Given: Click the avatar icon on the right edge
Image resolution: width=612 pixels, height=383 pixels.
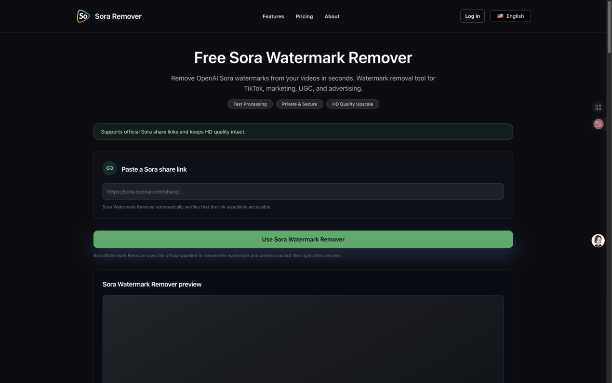Looking at the screenshot, I should (x=598, y=240).
